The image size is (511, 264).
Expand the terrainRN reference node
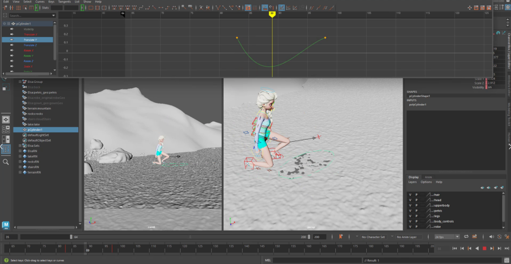[x=20, y=172]
